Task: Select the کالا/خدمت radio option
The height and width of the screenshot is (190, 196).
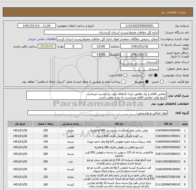Action: coord(125,75)
